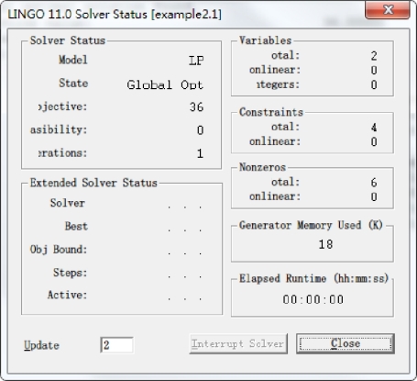Click the Extended Solver Status group title
Image resolution: width=417 pixels, height=381 pixels.
(x=93, y=183)
